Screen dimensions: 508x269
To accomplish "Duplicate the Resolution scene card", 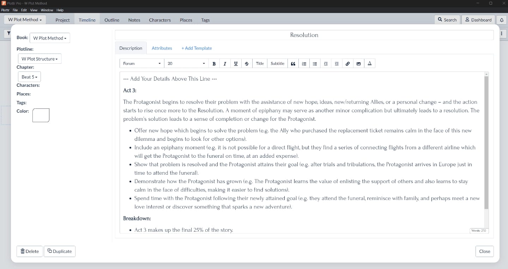I will [59, 251].
